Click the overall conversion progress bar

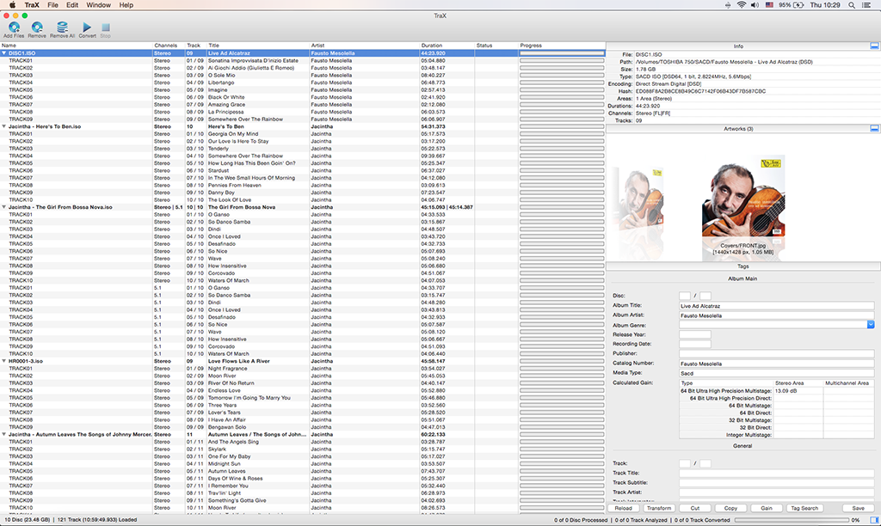point(792,520)
